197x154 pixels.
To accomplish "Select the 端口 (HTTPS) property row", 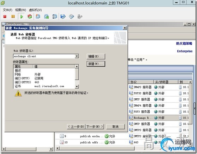I will (44, 82).
